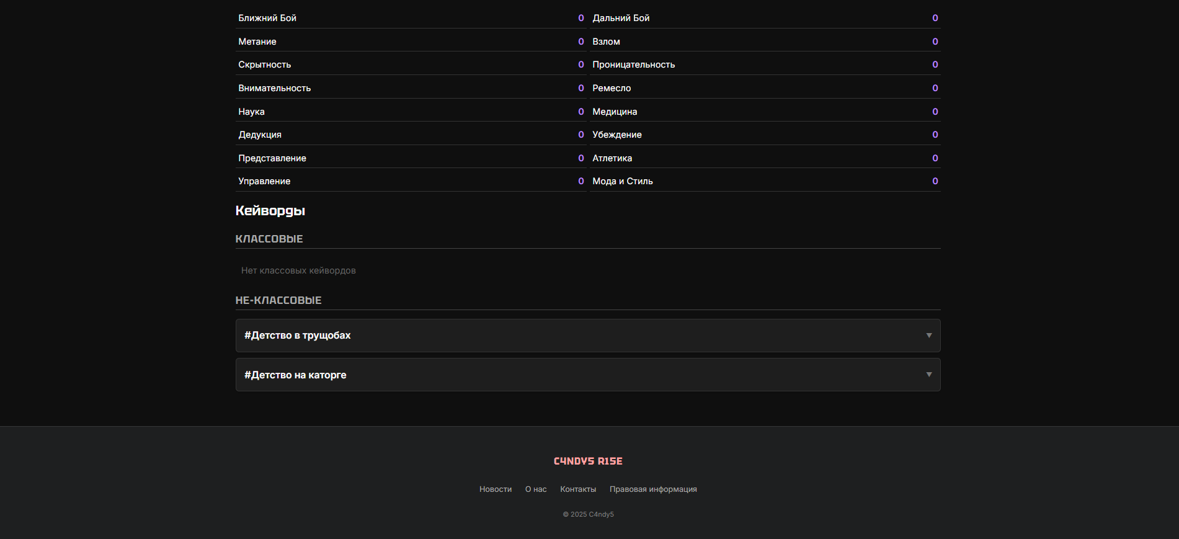1179x539 pixels.
Task: Click the value 0 next to Управление
Action: [581, 181]
